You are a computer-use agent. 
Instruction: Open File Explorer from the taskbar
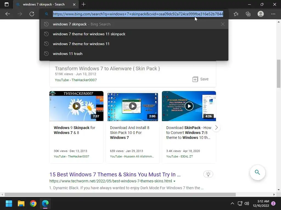click(21, 203)
